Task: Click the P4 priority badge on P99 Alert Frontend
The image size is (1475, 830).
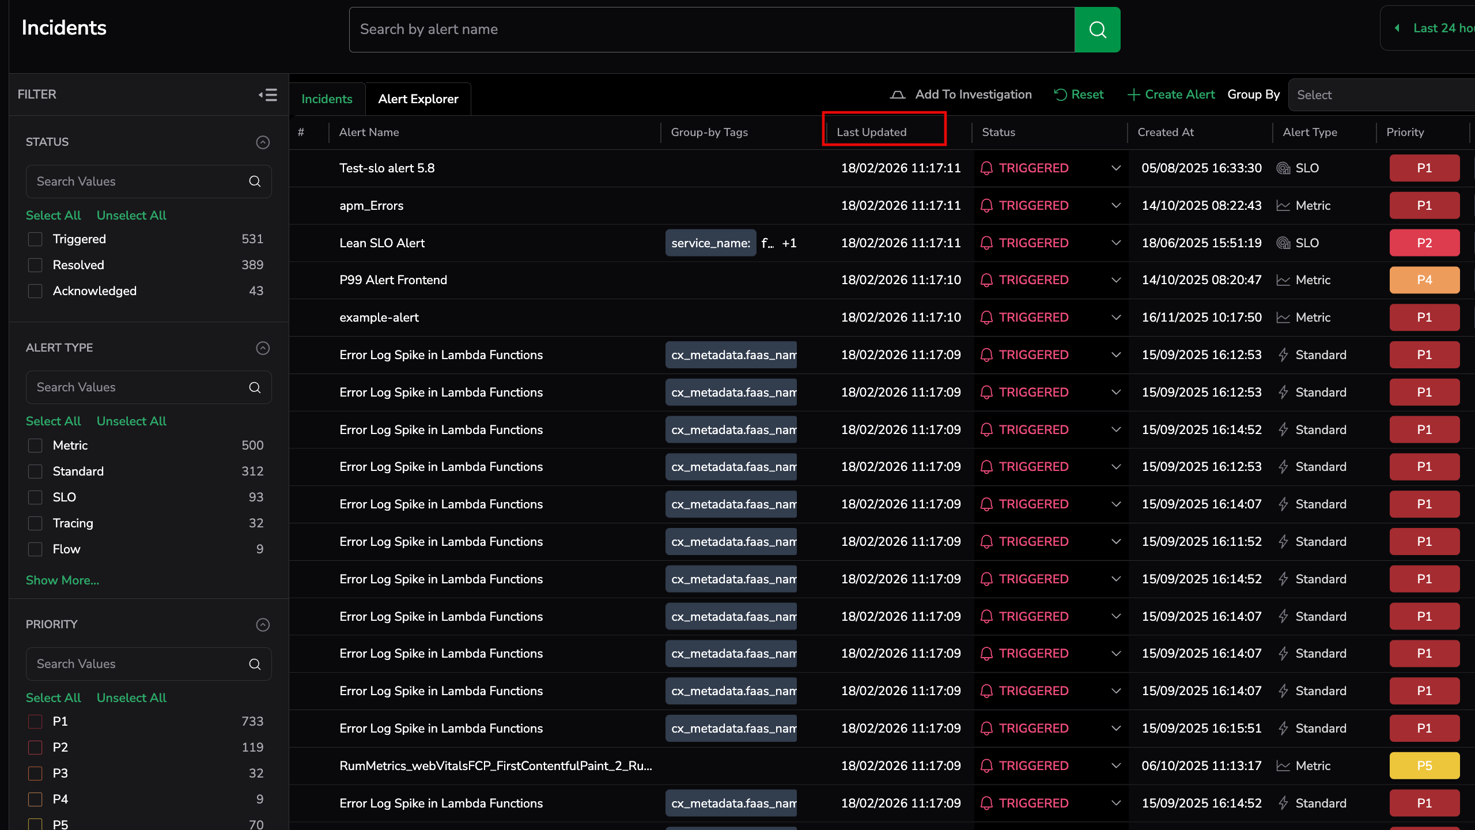Action: [x=1424, y=280]
